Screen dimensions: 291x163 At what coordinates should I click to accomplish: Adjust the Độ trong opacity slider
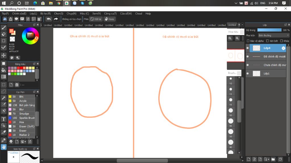coord(269,30)
